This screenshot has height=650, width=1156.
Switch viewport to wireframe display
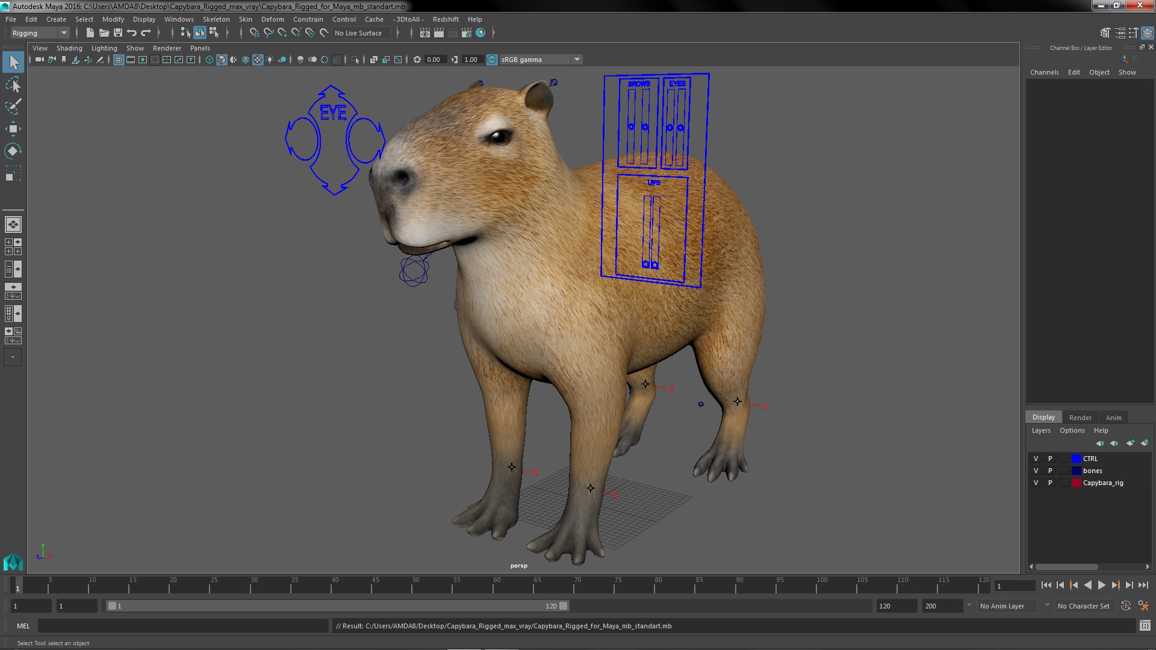pyautogui.click(x=210, y=60)
